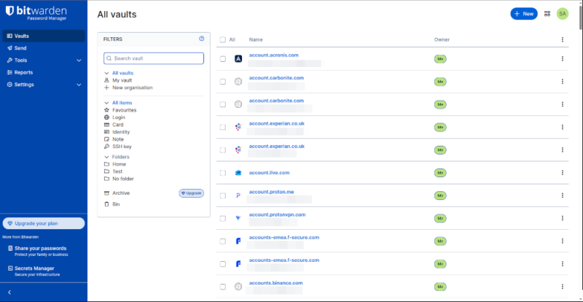Collapse the All vaults filter chevron
This screenshot has height=302, width=583.
[106, 74]
